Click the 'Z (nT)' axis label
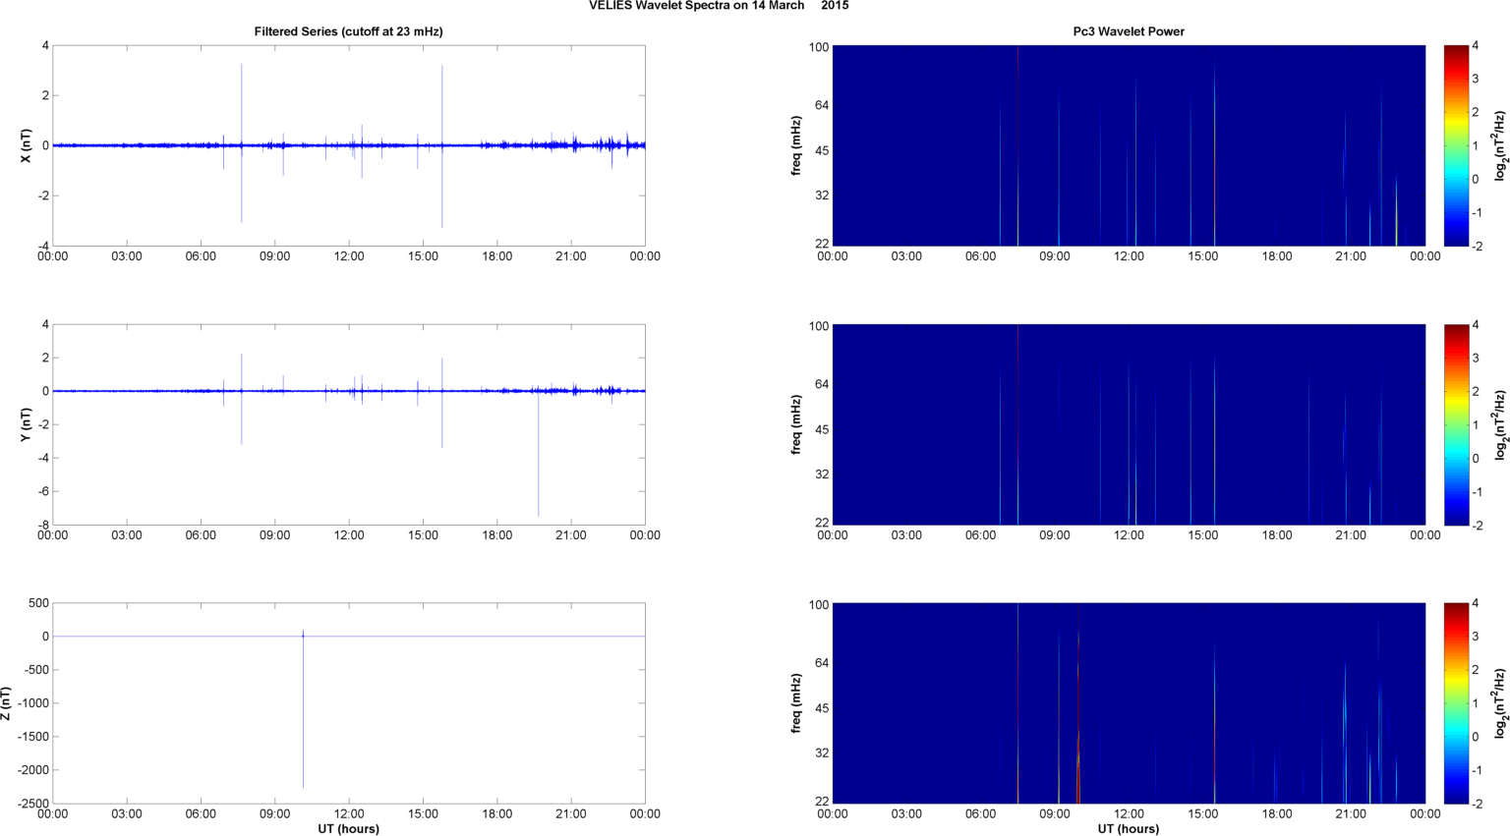Screen dimensions: 1510x836 [7, 703]
